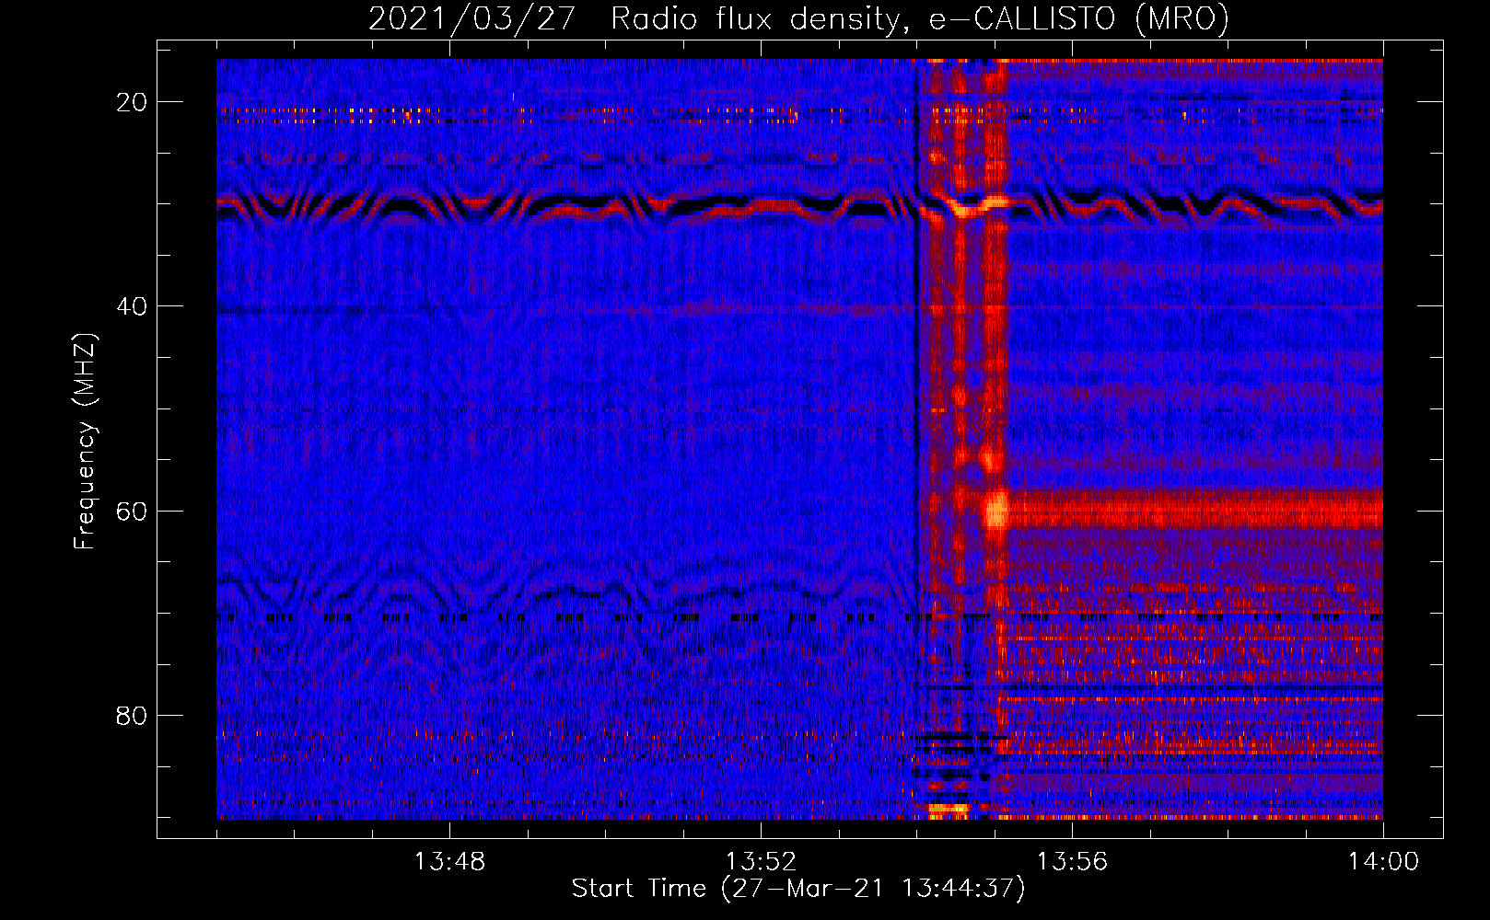
Task: Click the 40 frequency tick label
Action: pyautogui.click(x=132, y=306)
